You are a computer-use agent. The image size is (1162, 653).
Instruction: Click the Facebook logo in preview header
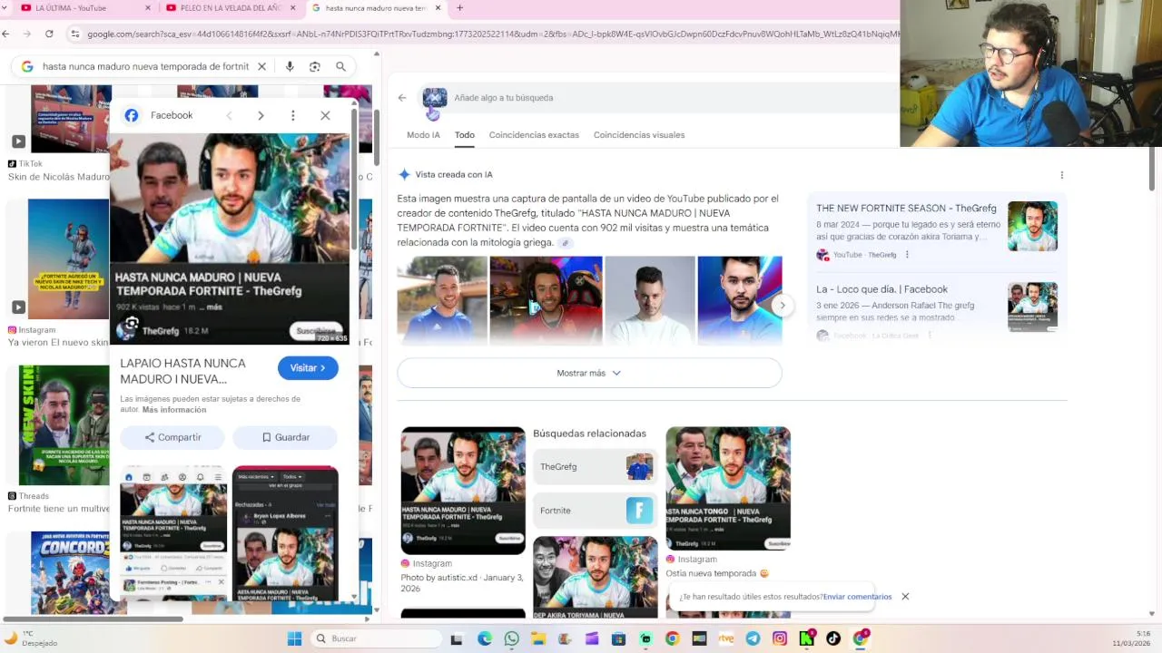pyautogui.click(x=132, y=115)
